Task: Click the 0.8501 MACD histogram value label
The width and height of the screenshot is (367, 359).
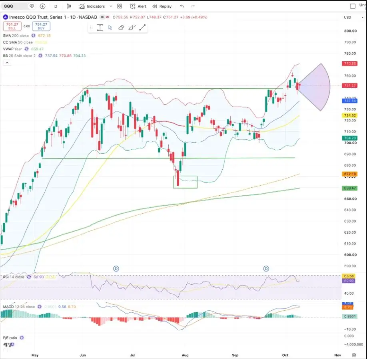Action: [x=350, y=316]
